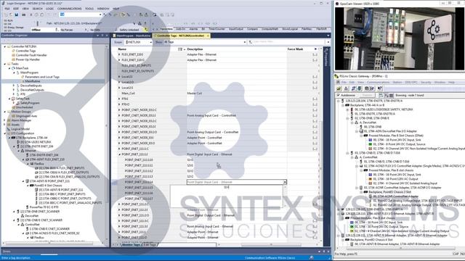Switch RSWho to large icons view
Viewport: 465px width, 261px height.
coord(387,95)
